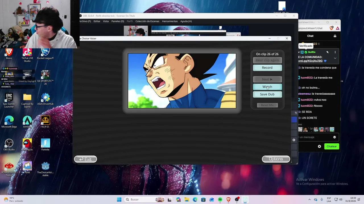
Task: Select the Dead by Daylight shortcut
Action: [x=27, y=76]
